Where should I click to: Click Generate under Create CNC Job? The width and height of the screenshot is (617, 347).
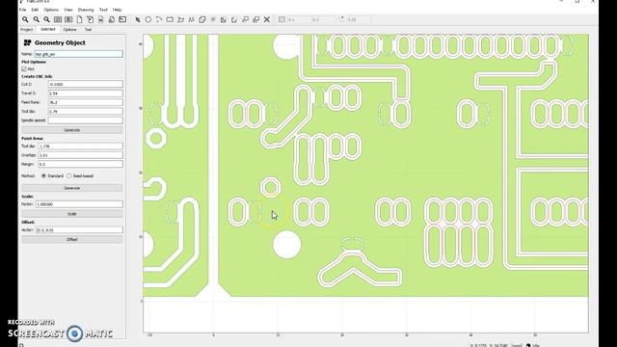pyautogui.click(x=72, y=130)
